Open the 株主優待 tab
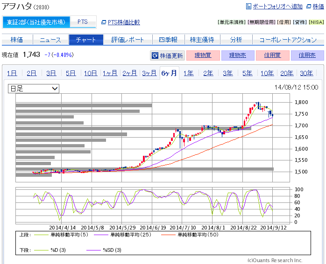The image size is (326, 264). [x=202, y=40]
